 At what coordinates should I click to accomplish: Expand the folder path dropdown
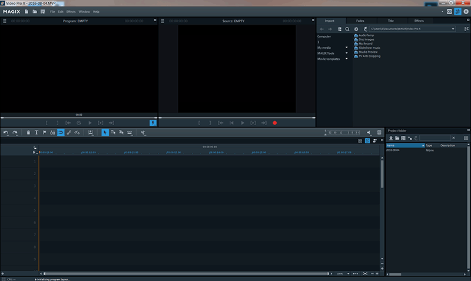point(453,29)
